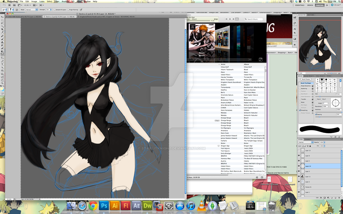Enable Scattering in Brush panel

tap(300, 88)
